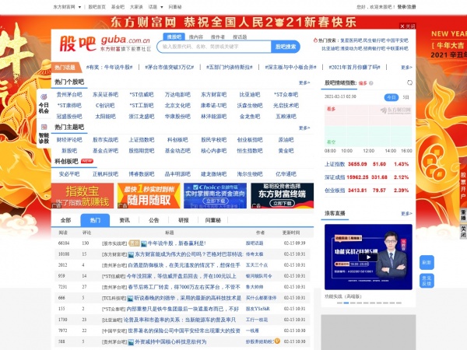
Task: Open the 复星医药吧 hot search link
Action: [351, 40]
